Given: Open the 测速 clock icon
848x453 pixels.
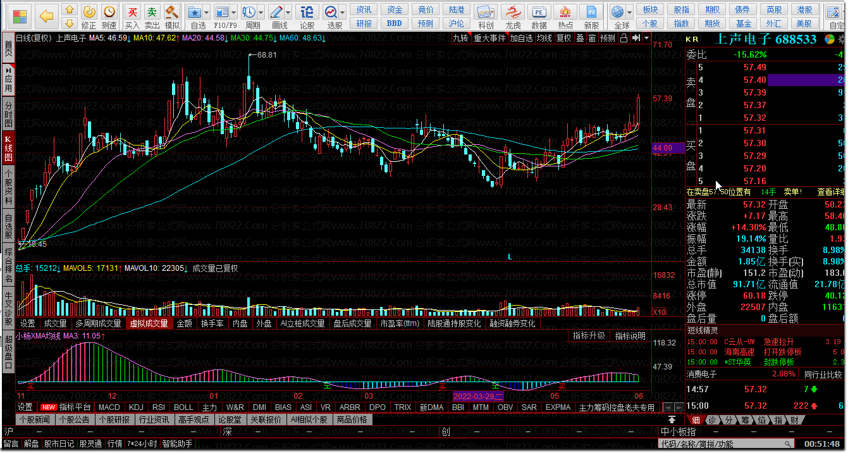Looking at the screenshot, I should 109,11.
